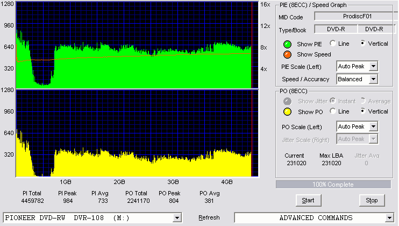Click the 16x speed axis label
The height and width of the screenshot is (226, 399).
pyautogui.click(x=265, y=4)
